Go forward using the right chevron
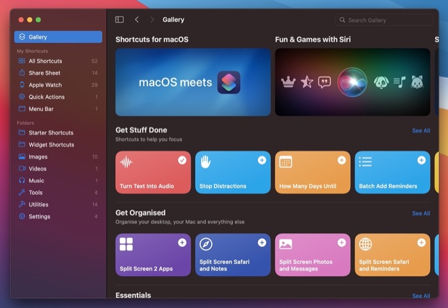 click(x=152, y=20)
